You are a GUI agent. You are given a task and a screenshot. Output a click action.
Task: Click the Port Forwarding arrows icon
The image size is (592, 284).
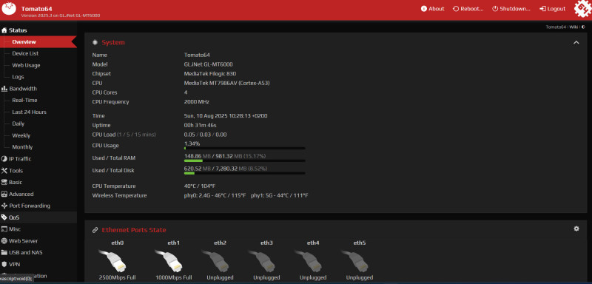point(4,206)
